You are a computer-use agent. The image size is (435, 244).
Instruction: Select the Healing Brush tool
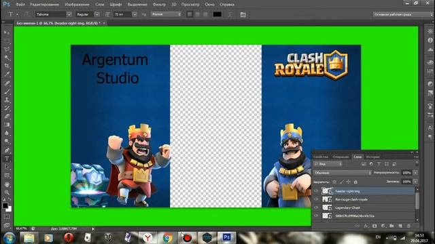click(7, 83)
